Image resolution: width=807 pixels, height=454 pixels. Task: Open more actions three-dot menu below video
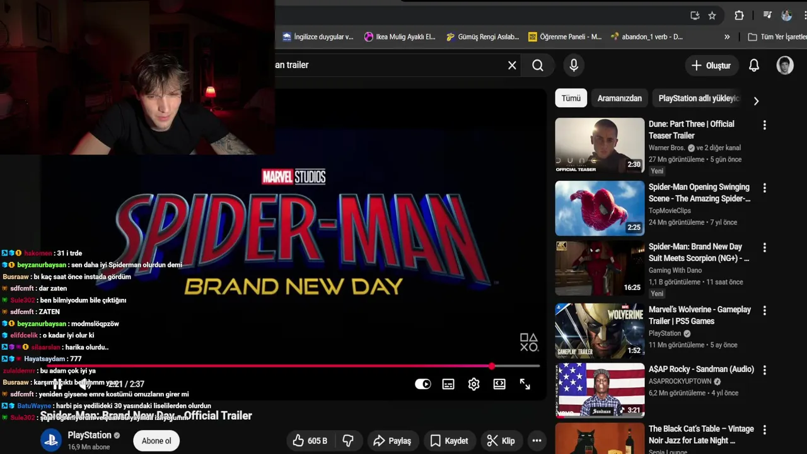(x=537, y=441)
